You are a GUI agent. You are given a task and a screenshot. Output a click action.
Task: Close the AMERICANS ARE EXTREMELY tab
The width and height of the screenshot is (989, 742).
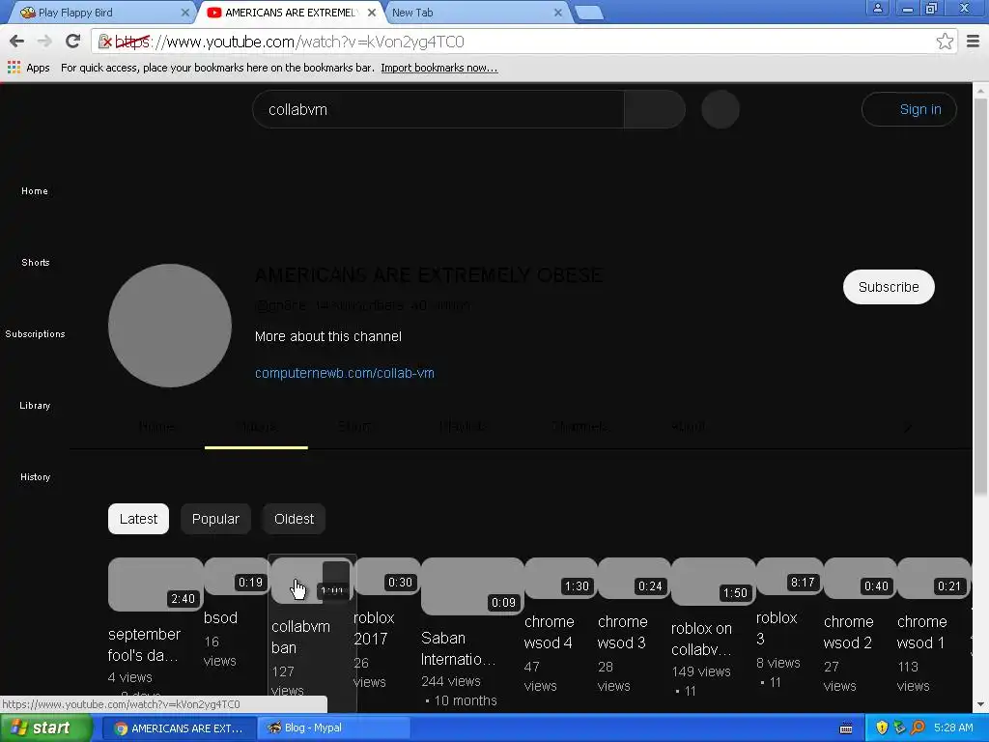(x=372, y=13)
